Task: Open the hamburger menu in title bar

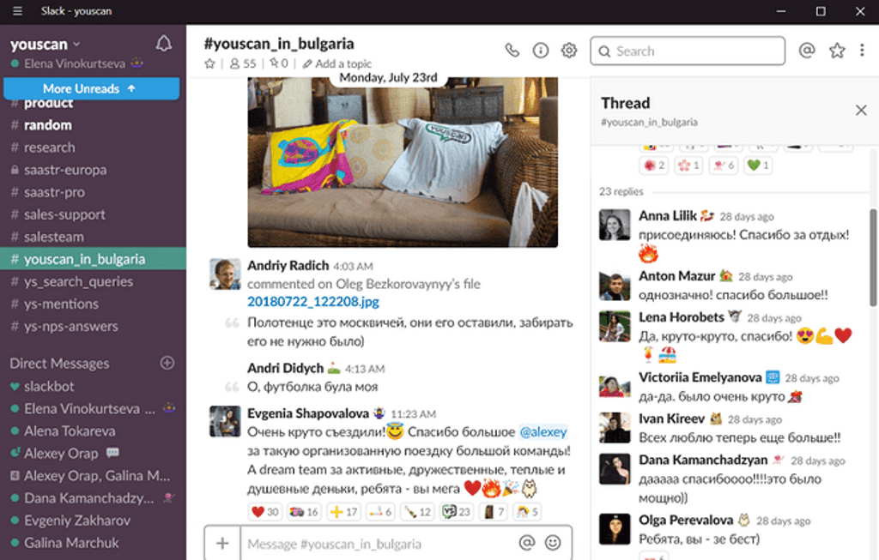Action: click(x=17, y=11)
